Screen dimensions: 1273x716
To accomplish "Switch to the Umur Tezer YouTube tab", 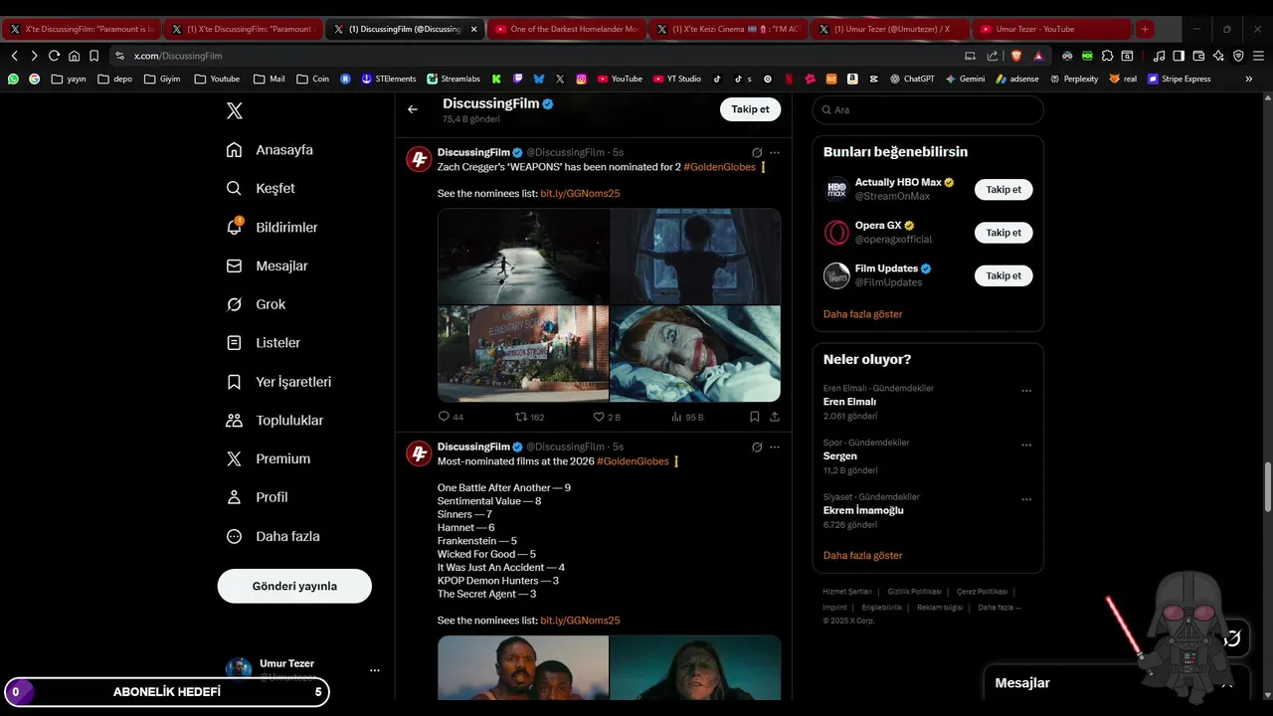I will [1050, 29].
